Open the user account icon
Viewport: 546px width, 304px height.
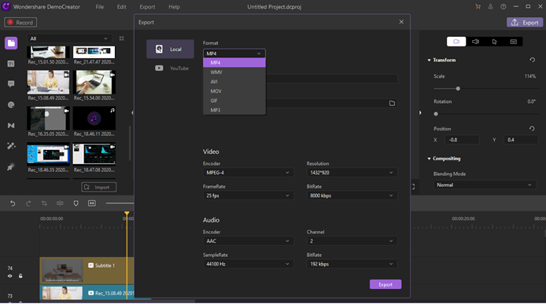[490, 6]
